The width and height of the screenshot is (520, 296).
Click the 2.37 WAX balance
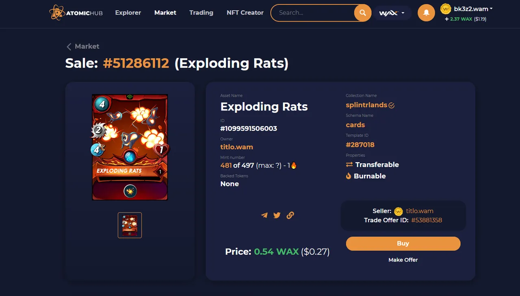click(x=461, y=19)
